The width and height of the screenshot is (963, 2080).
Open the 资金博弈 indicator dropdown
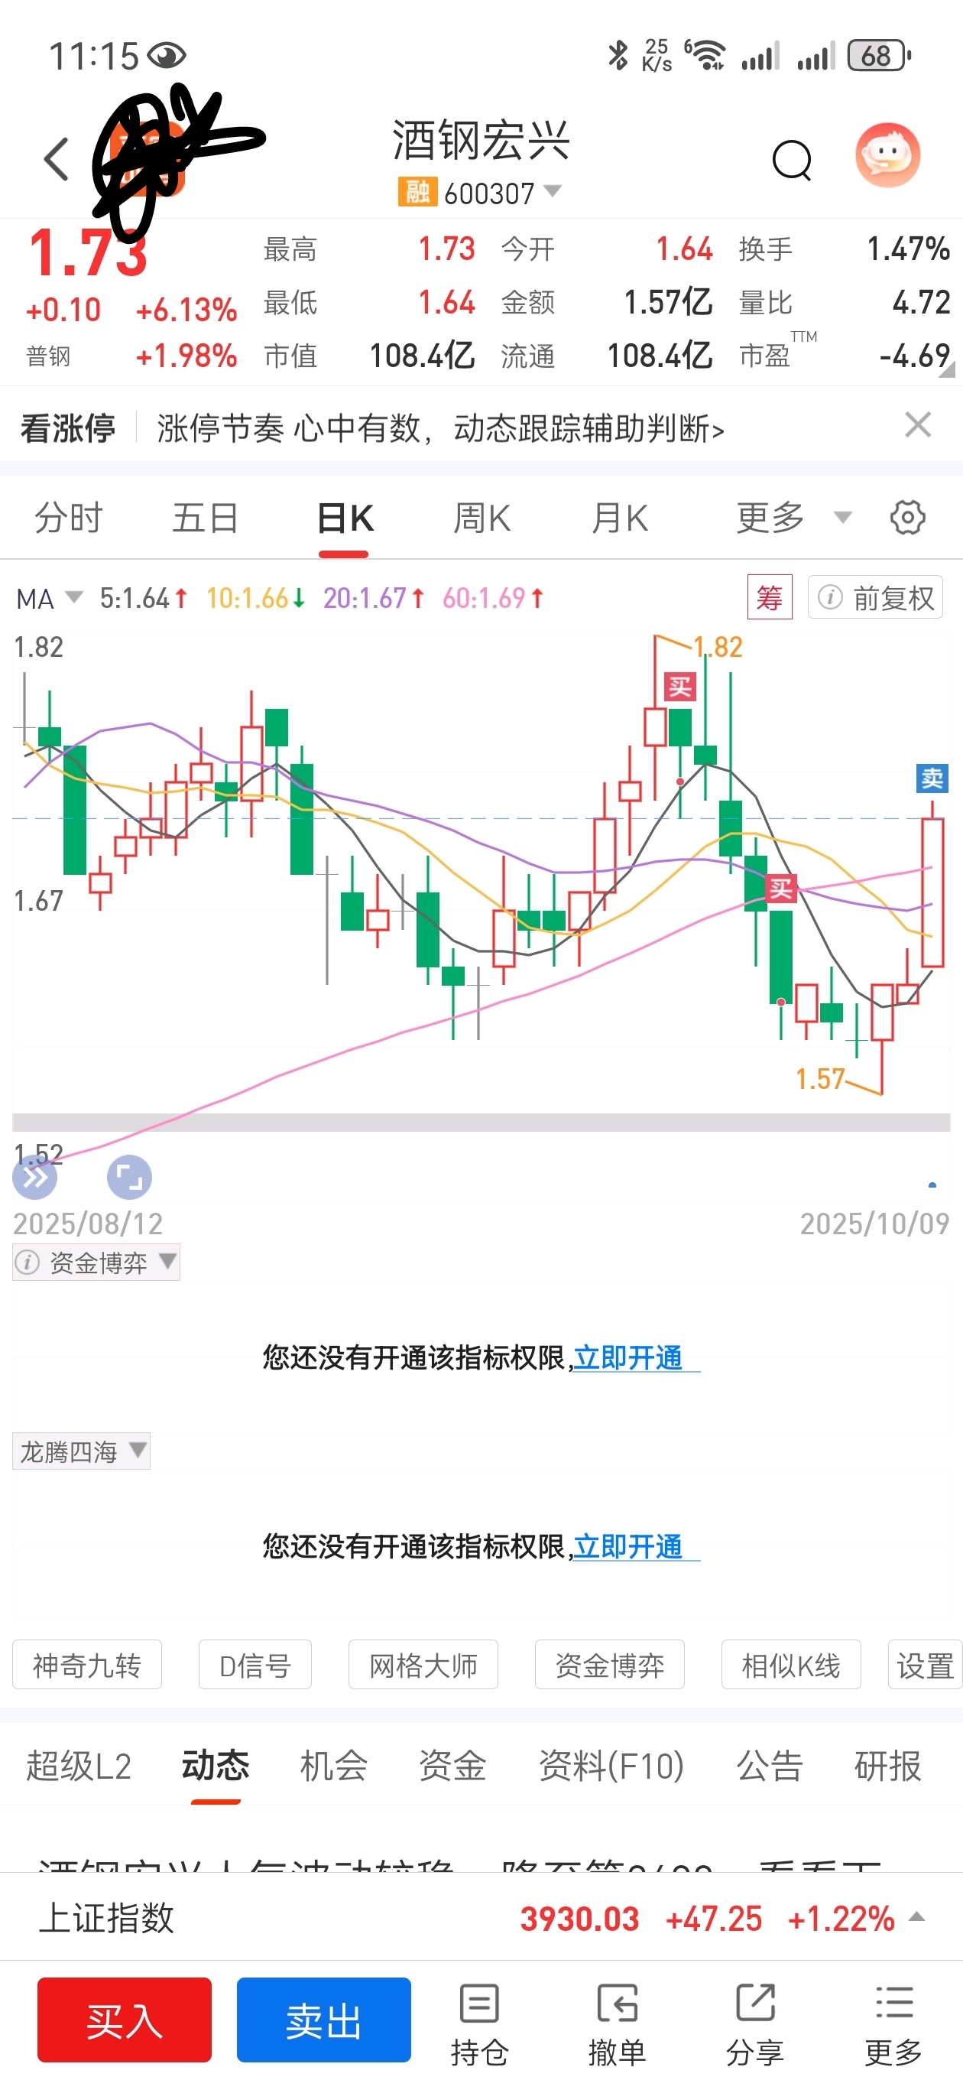[x=96, y=1262]
